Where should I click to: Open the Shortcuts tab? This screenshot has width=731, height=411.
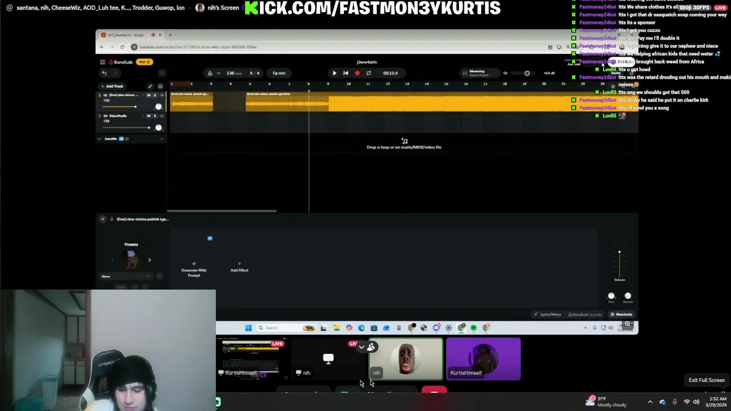(621, 315)
